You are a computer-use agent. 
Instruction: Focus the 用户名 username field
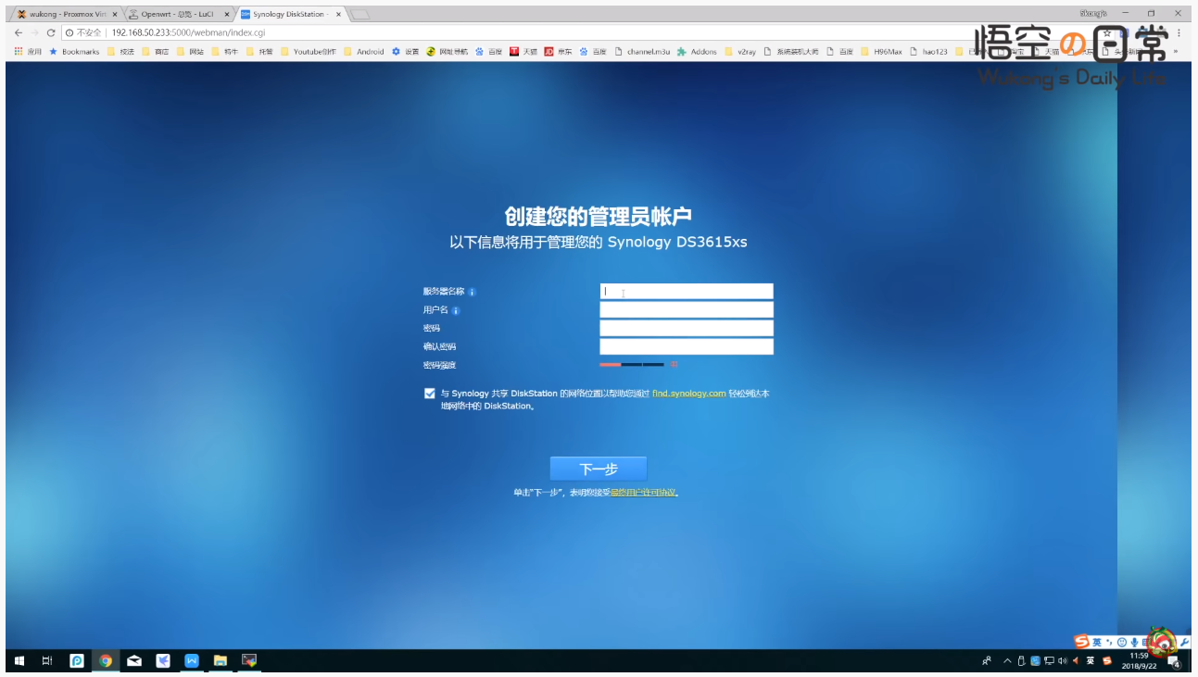pos(687,309)
